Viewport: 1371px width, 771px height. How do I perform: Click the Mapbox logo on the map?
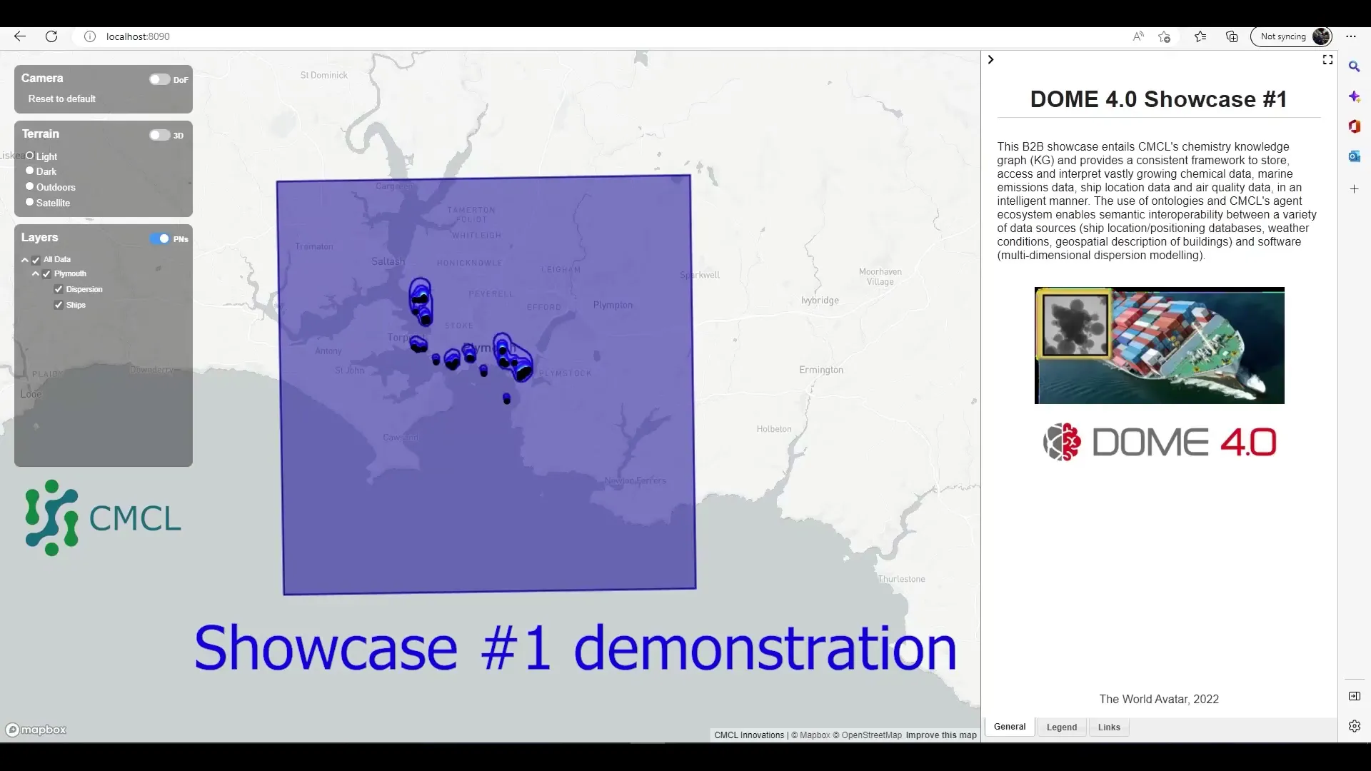[36, 730]
